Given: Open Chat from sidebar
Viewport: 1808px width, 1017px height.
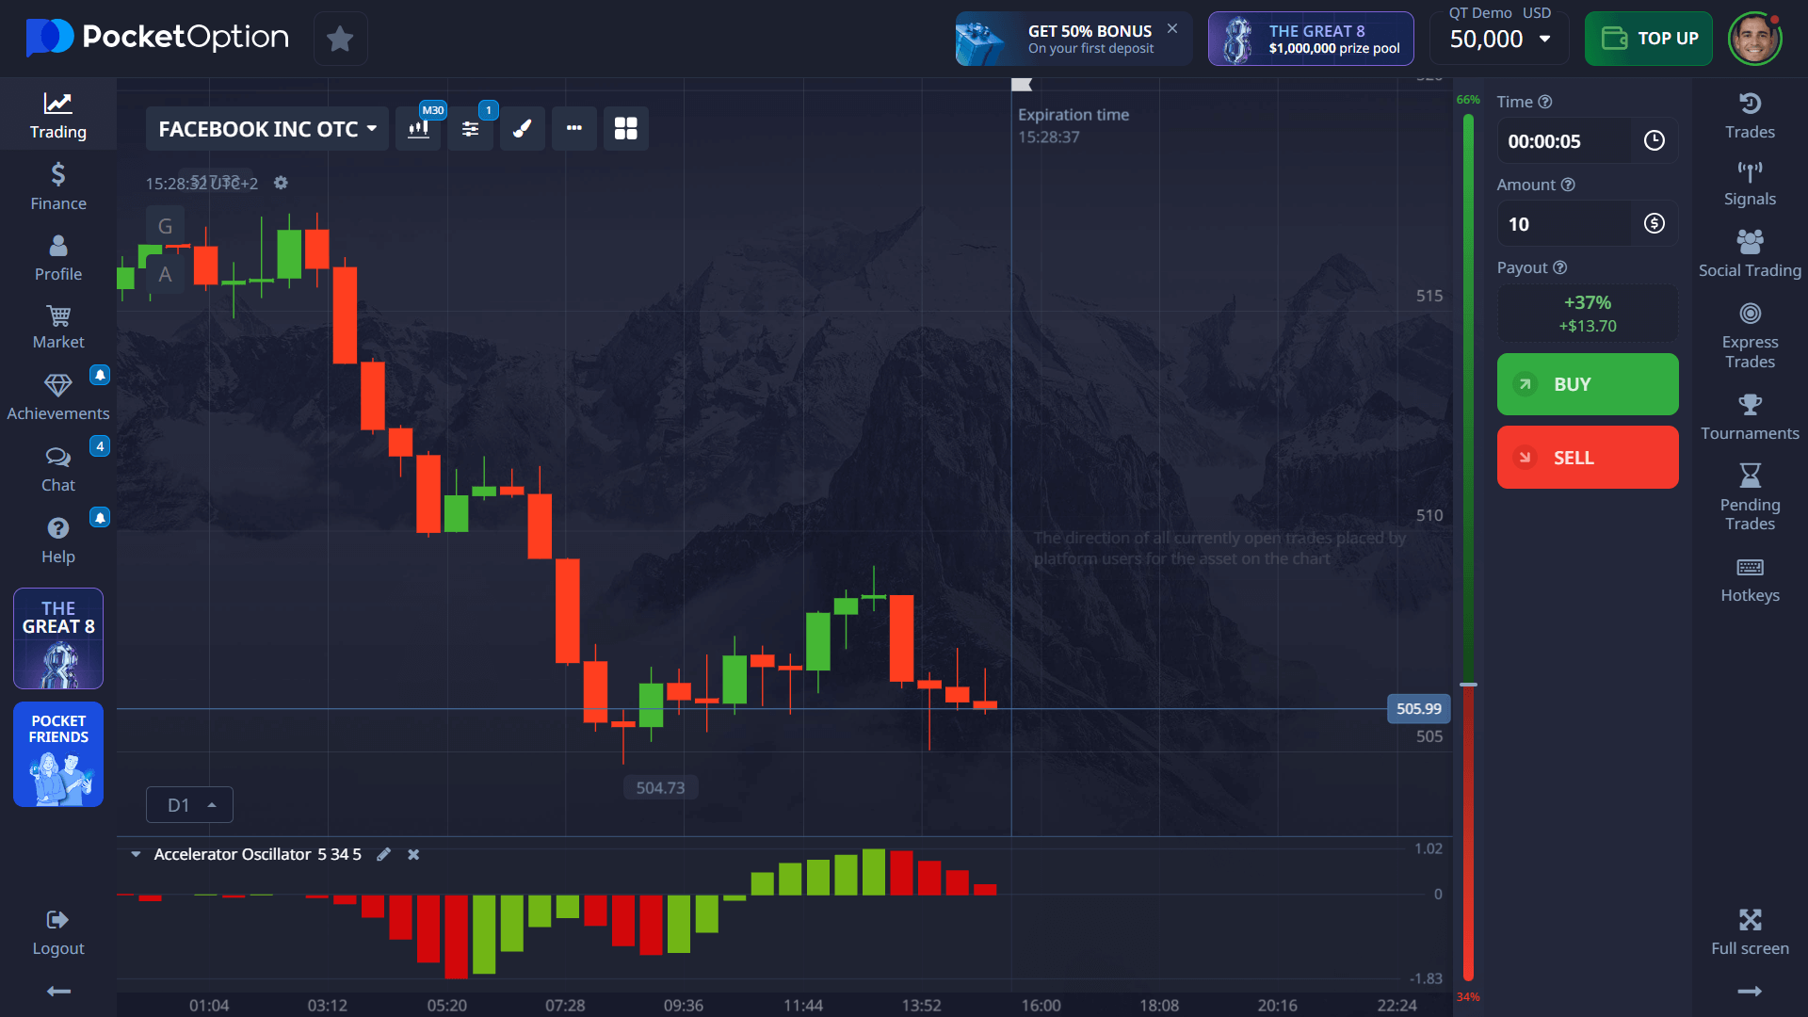Looking at the screenshot, I should [58, 469].
